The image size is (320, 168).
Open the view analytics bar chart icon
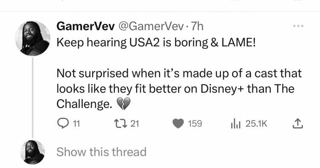tap(236, 124)
